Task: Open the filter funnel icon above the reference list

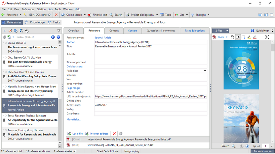Action: (59, 31)
